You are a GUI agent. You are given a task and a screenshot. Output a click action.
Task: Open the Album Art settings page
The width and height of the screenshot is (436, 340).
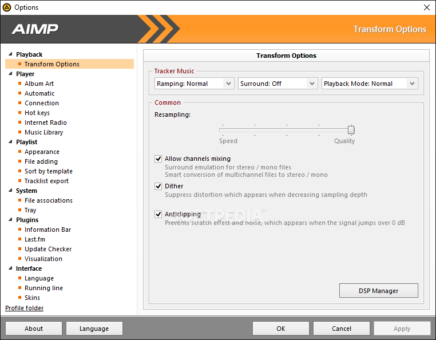click(x=39, y=84)
